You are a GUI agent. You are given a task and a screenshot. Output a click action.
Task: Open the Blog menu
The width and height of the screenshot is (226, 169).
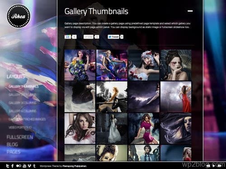tap(12, 145)
